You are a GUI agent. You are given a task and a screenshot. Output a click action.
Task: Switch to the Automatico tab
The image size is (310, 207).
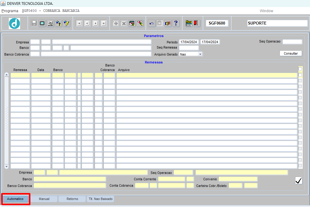pos(16,199)
